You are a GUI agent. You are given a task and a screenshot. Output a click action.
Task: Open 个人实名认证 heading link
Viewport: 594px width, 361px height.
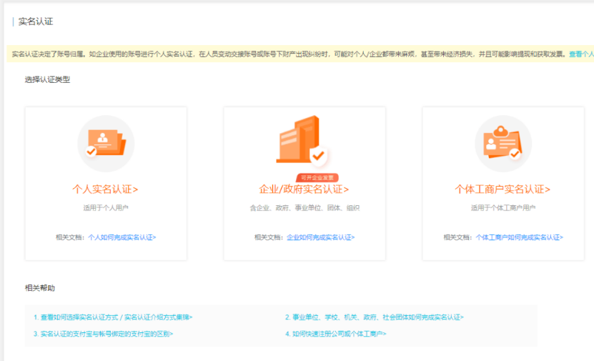coord(105,189)
